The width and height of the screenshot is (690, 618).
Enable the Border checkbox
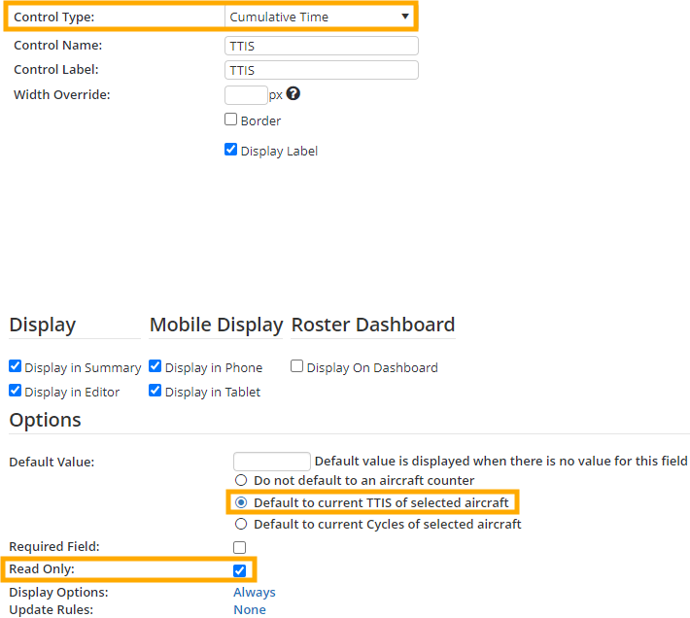pyautogui.click(x=231, y=120)
